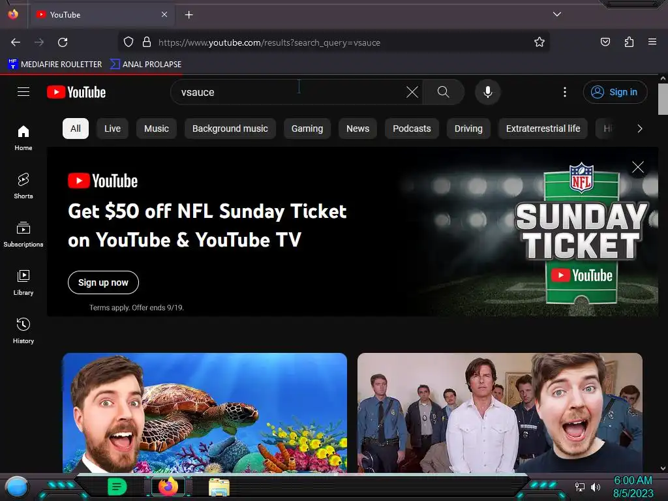The height and width of the screenshot is (501, 668).
Task: Save page to Pocket
Action: pyautogui.click(x=605, y=42)
